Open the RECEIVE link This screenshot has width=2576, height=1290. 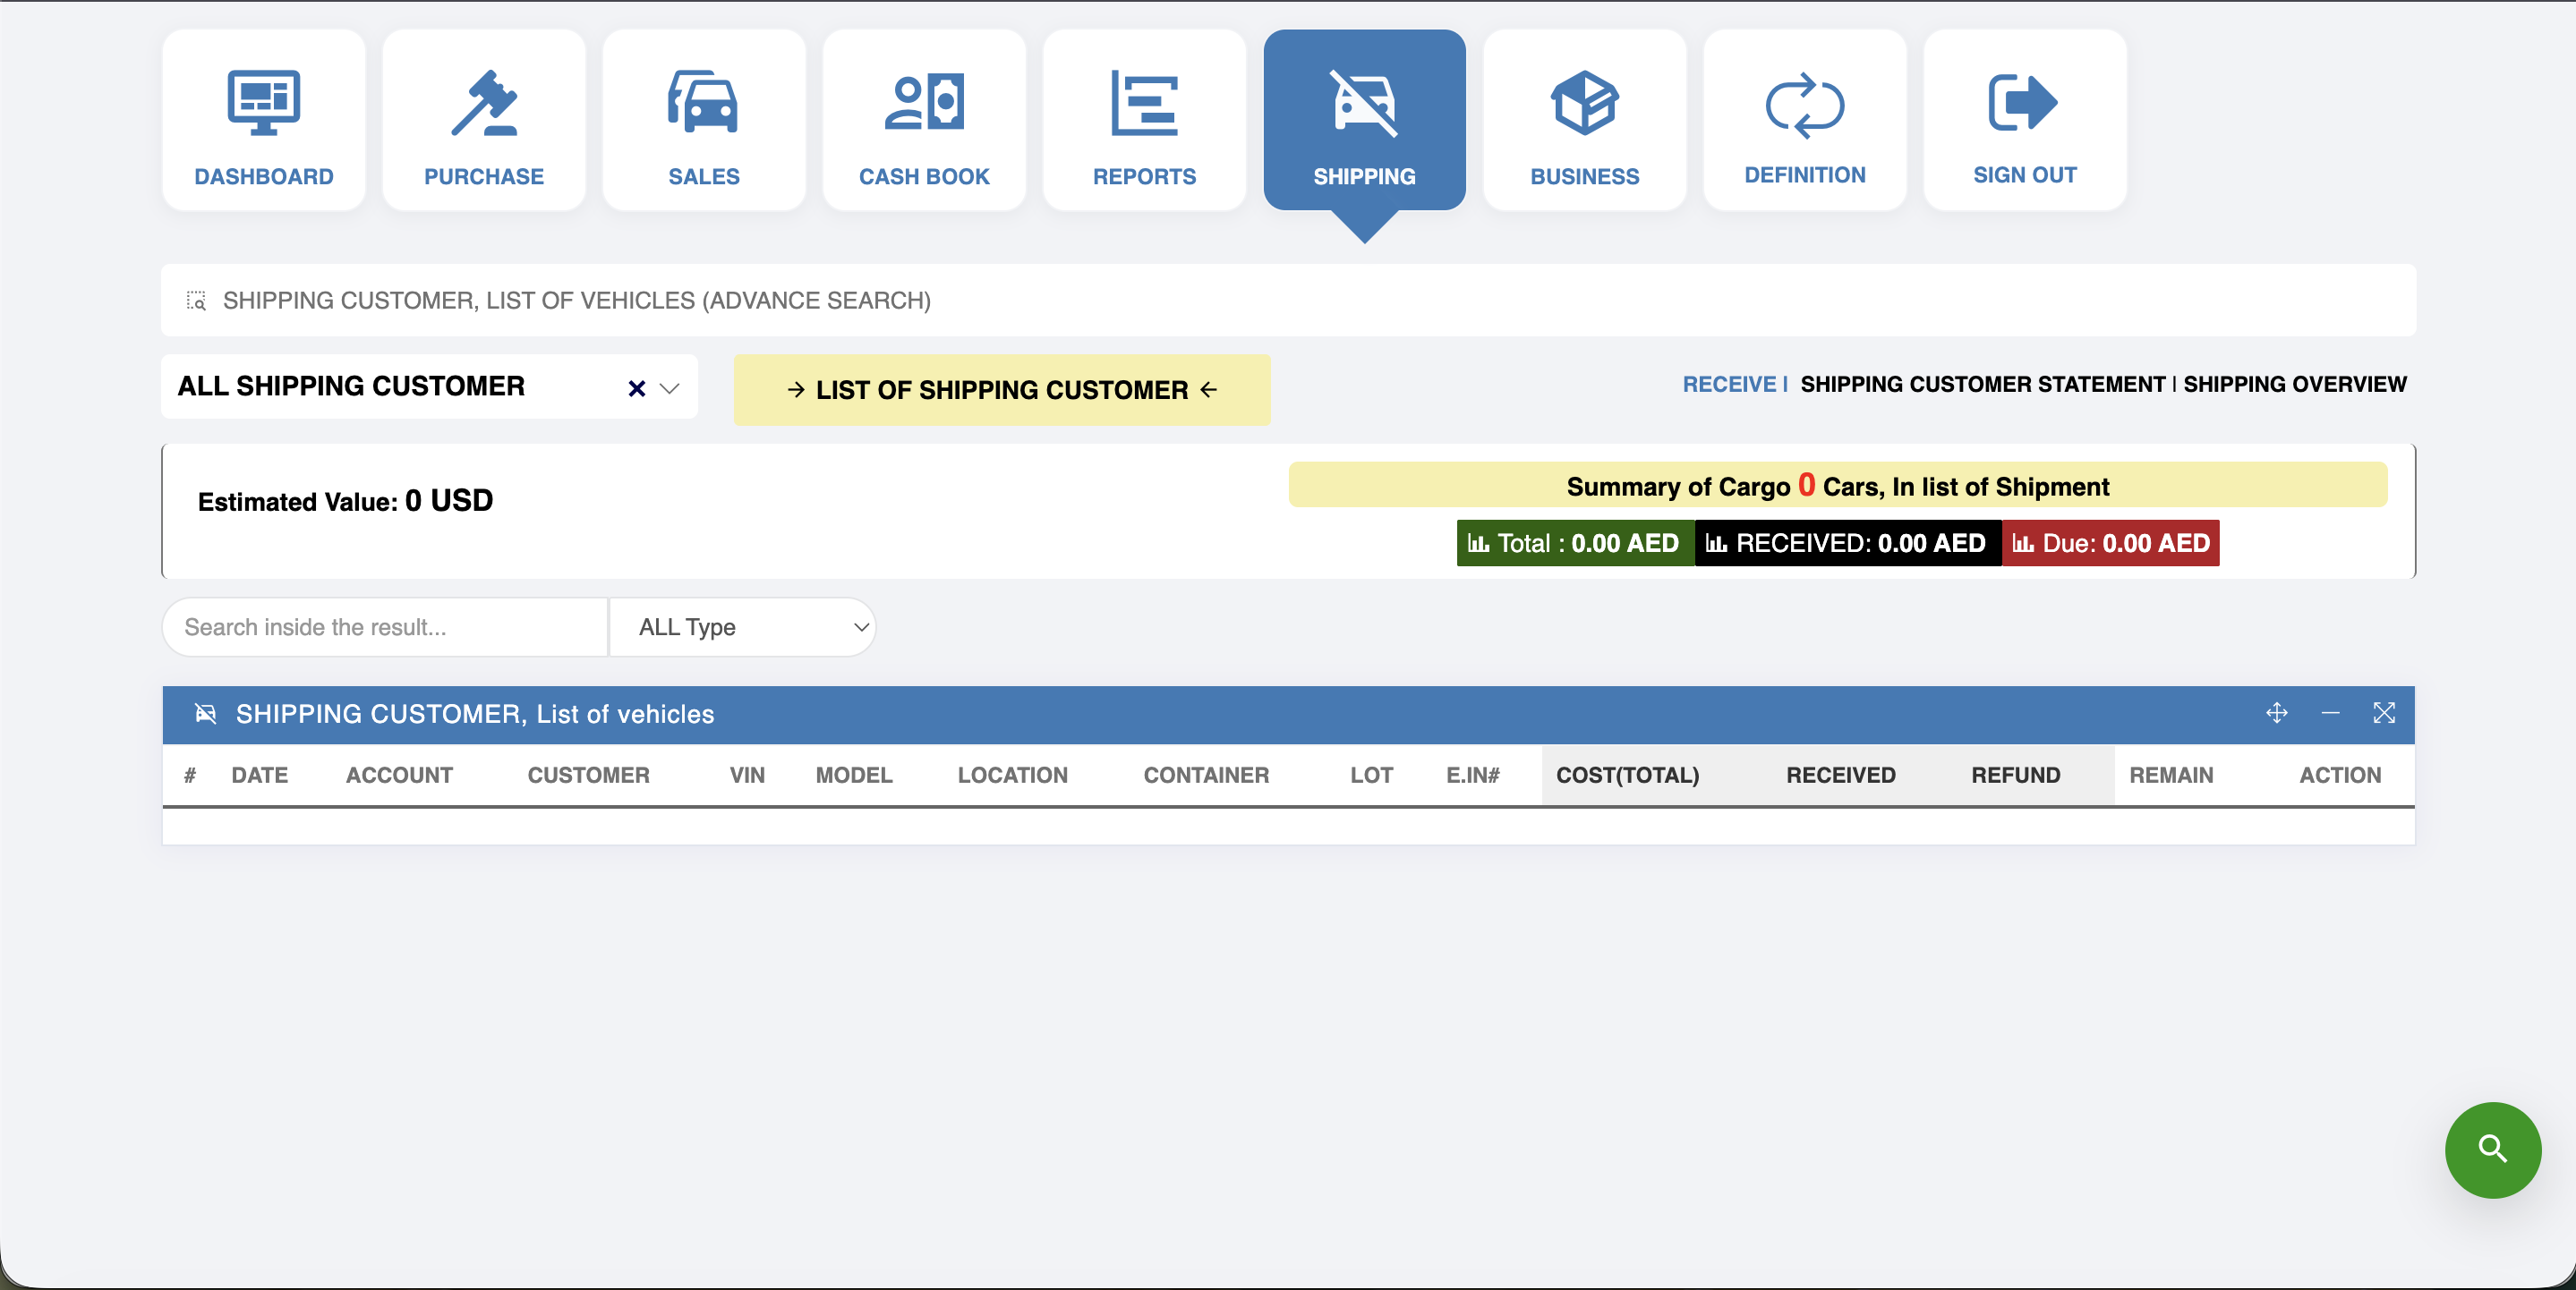[1729, 385]
